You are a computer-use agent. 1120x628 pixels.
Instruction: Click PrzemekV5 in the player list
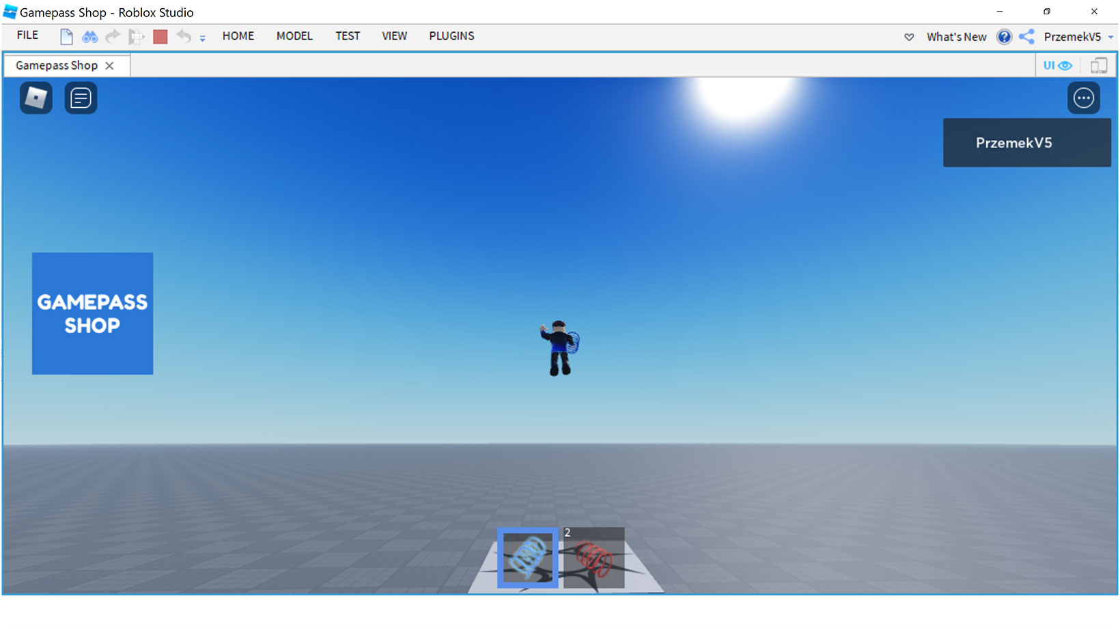coord(1026,143)
